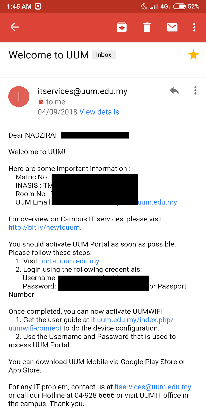
Task: Open the portal.uum.edu.my link
Action: tap(69, 261)
